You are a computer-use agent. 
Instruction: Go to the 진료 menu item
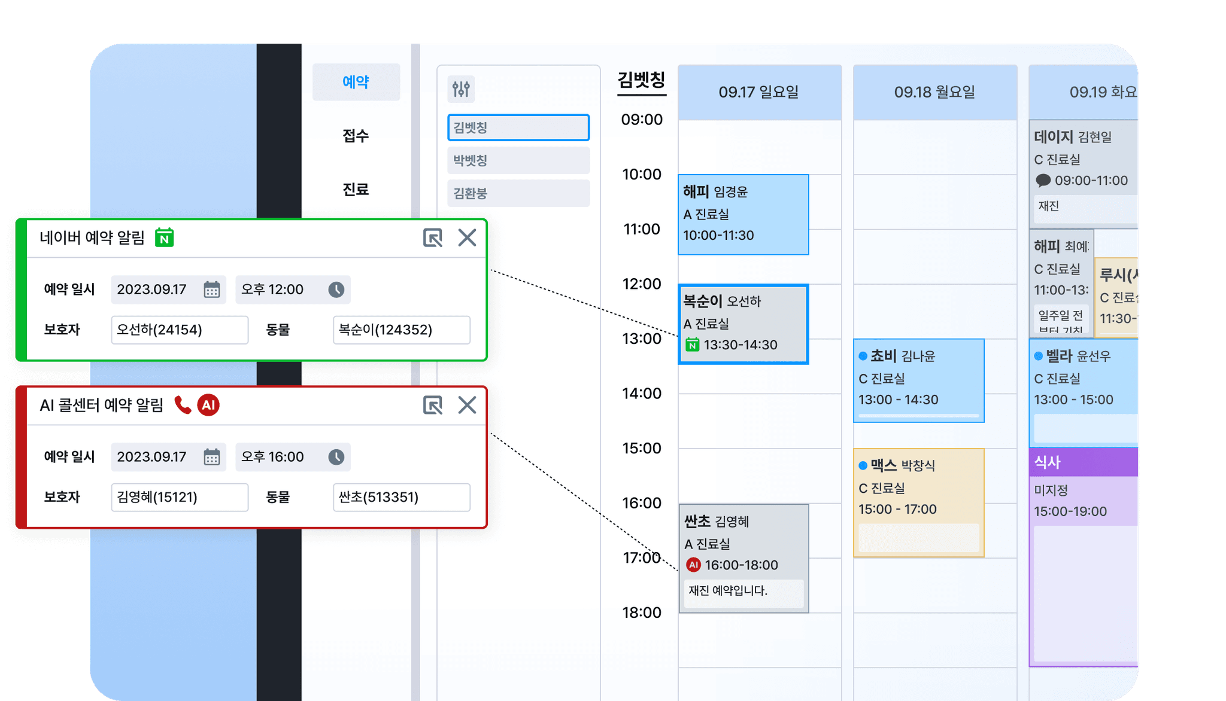click(x=356, y=190)
